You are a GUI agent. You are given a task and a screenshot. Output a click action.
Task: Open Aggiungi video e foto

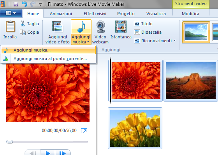(x=58, y=32)
